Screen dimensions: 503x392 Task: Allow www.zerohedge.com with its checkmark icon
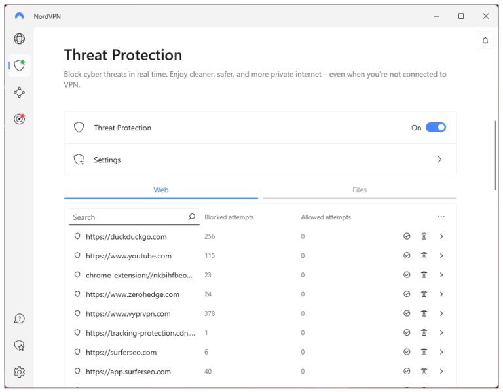click(x=407, y=294)
